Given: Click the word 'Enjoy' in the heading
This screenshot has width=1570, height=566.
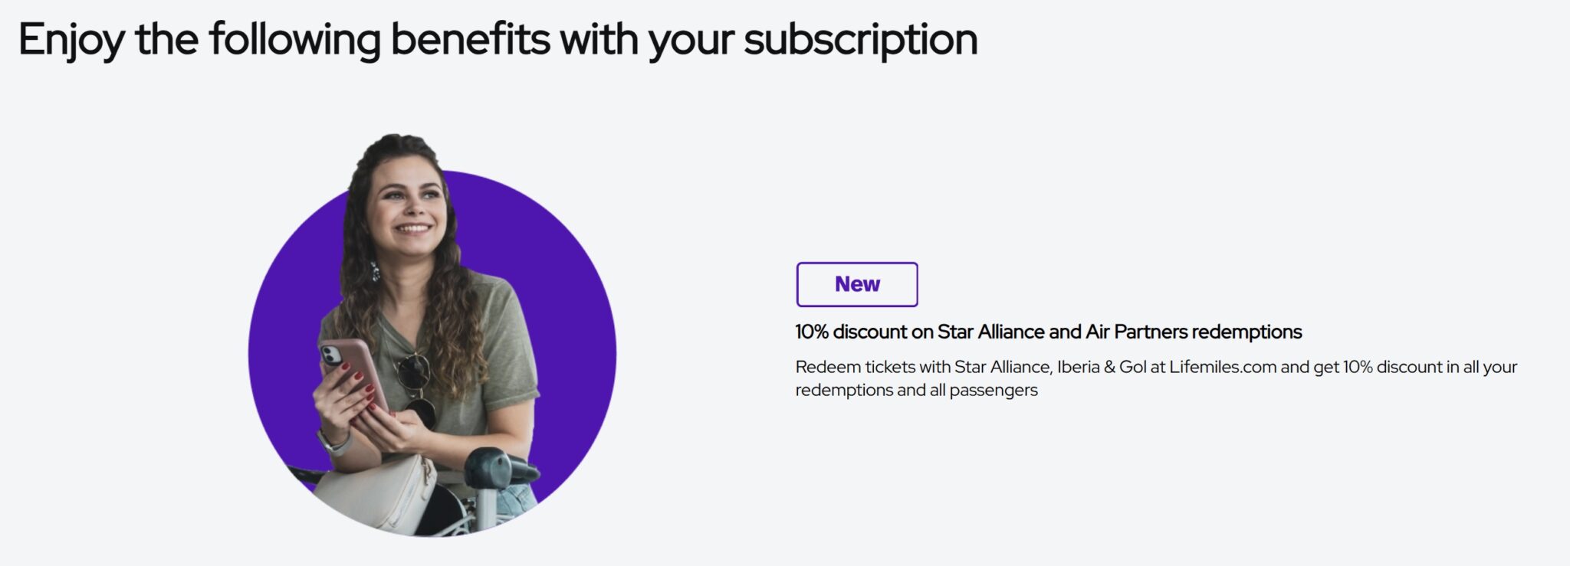Looking at the screenshot, I should [x=70, y=39].
